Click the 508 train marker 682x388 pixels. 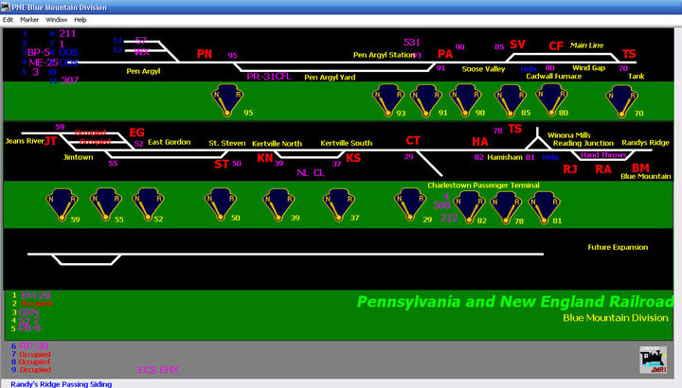pyautogui.click(x=442, y=205)
